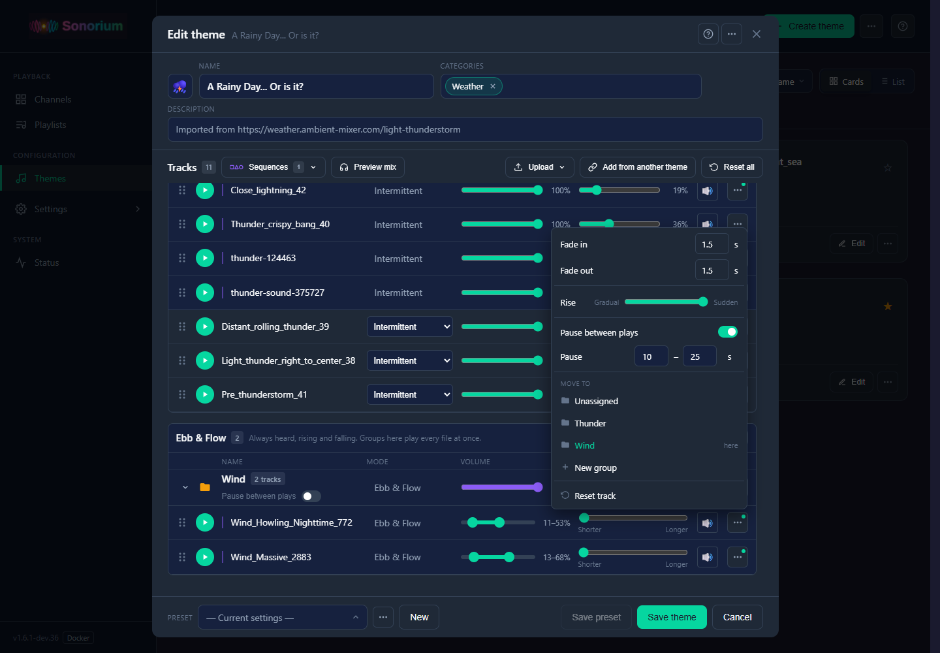The width and height of the screenshot is (940, 653).
Task: Collapse the Wind group chevron
Action: pos(185,487)
